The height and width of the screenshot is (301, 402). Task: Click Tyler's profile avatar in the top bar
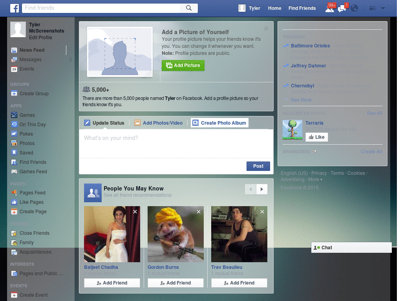pos(242,8)
